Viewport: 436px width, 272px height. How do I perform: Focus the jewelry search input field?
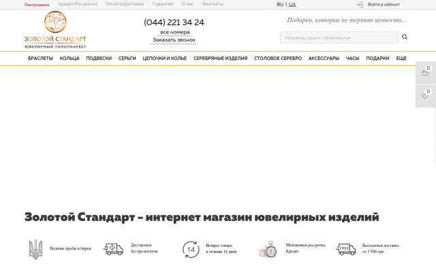339,37
